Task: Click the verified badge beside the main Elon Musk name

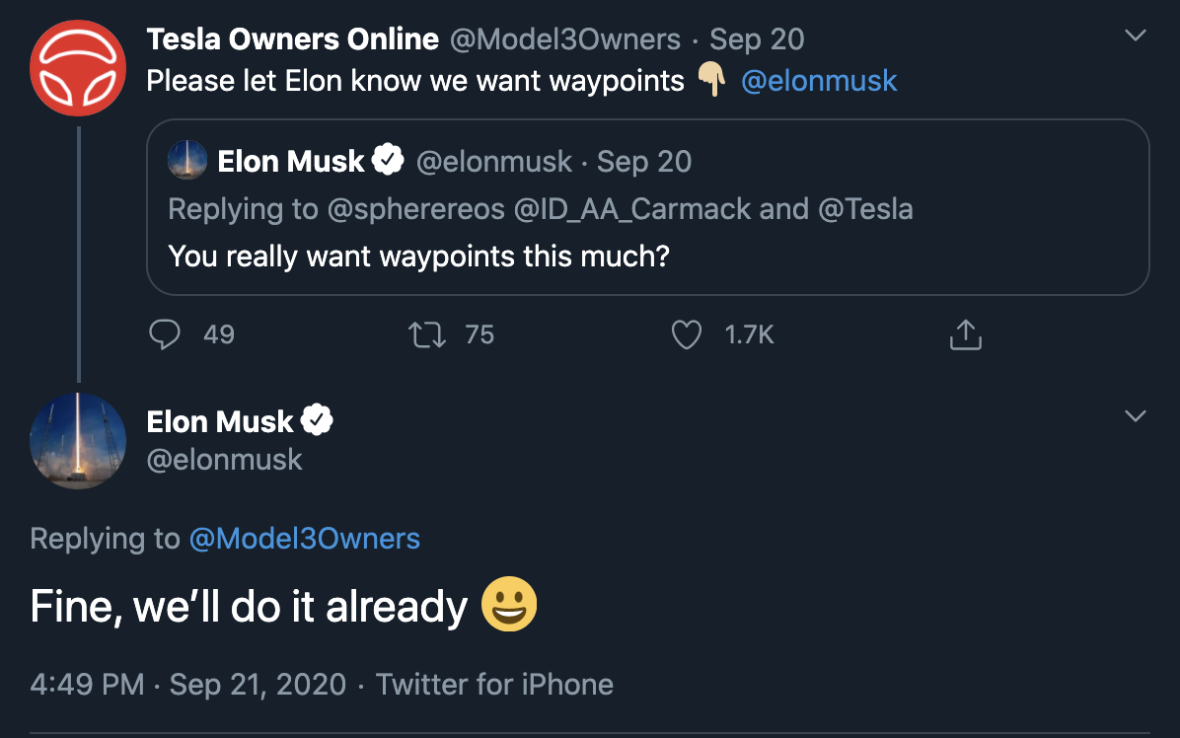Action: (x=317, y=419)
